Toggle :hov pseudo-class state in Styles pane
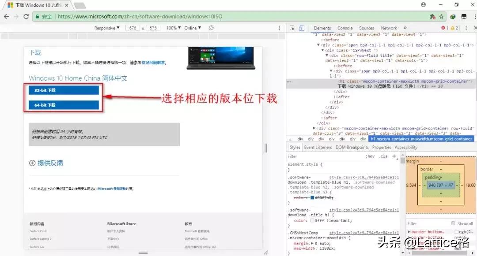 (371, 156)
